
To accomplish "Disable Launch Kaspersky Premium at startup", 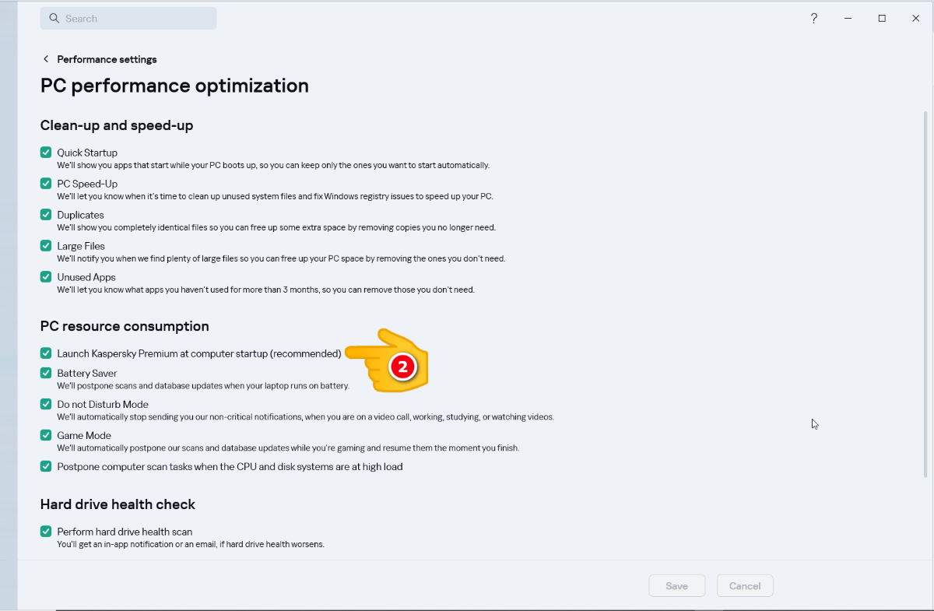I will (x=46, y=353).
